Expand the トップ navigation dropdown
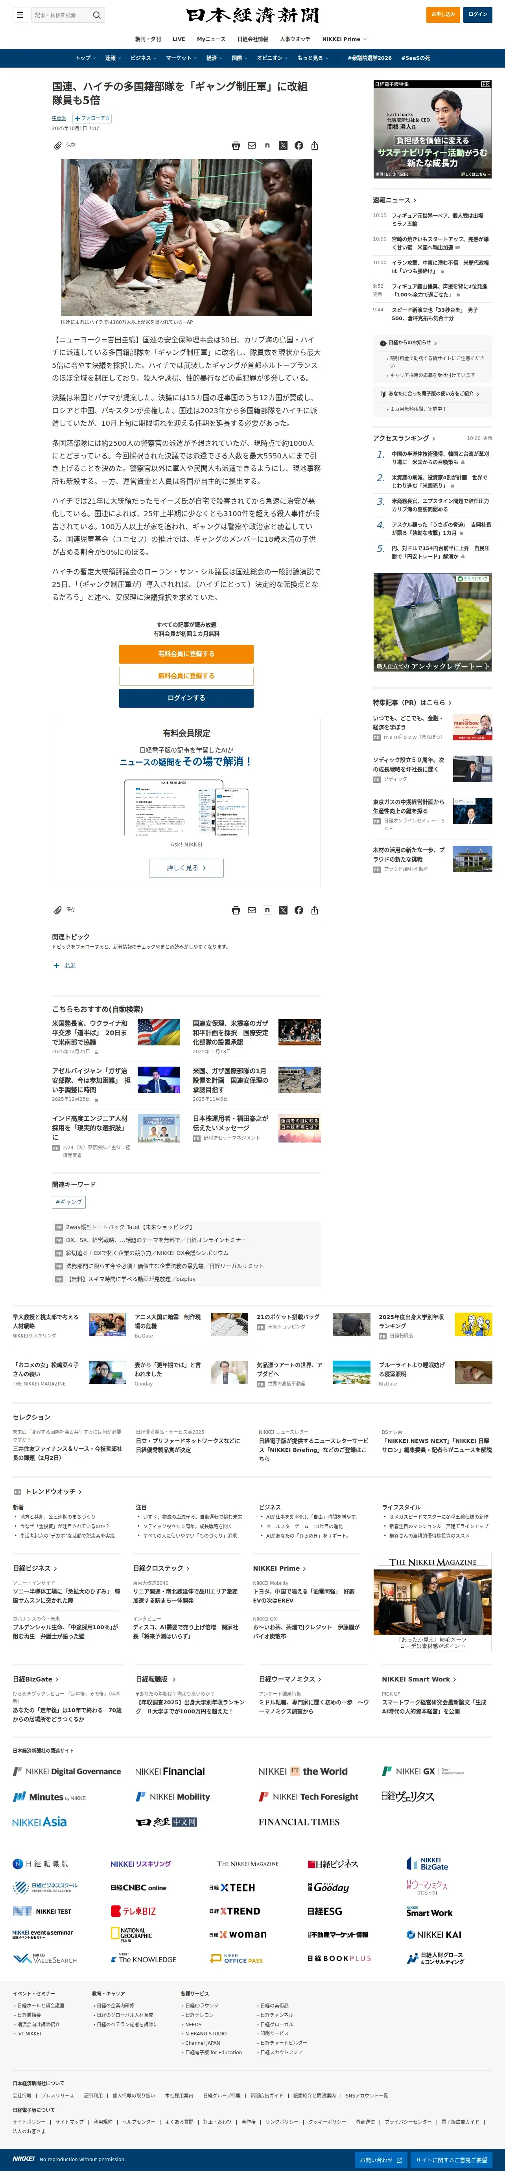505x2171 pixels. point(85,58)
